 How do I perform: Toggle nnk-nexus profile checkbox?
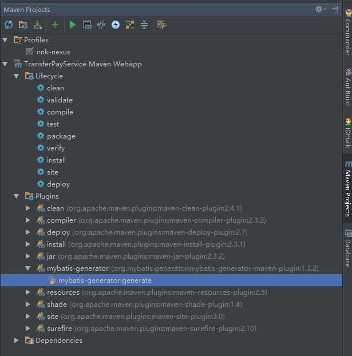(29, 52)
